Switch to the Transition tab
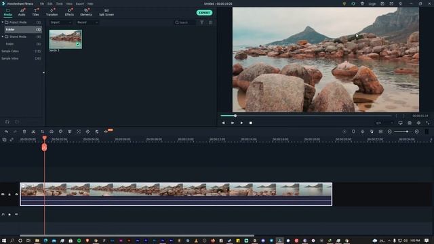 coord(52,12)
